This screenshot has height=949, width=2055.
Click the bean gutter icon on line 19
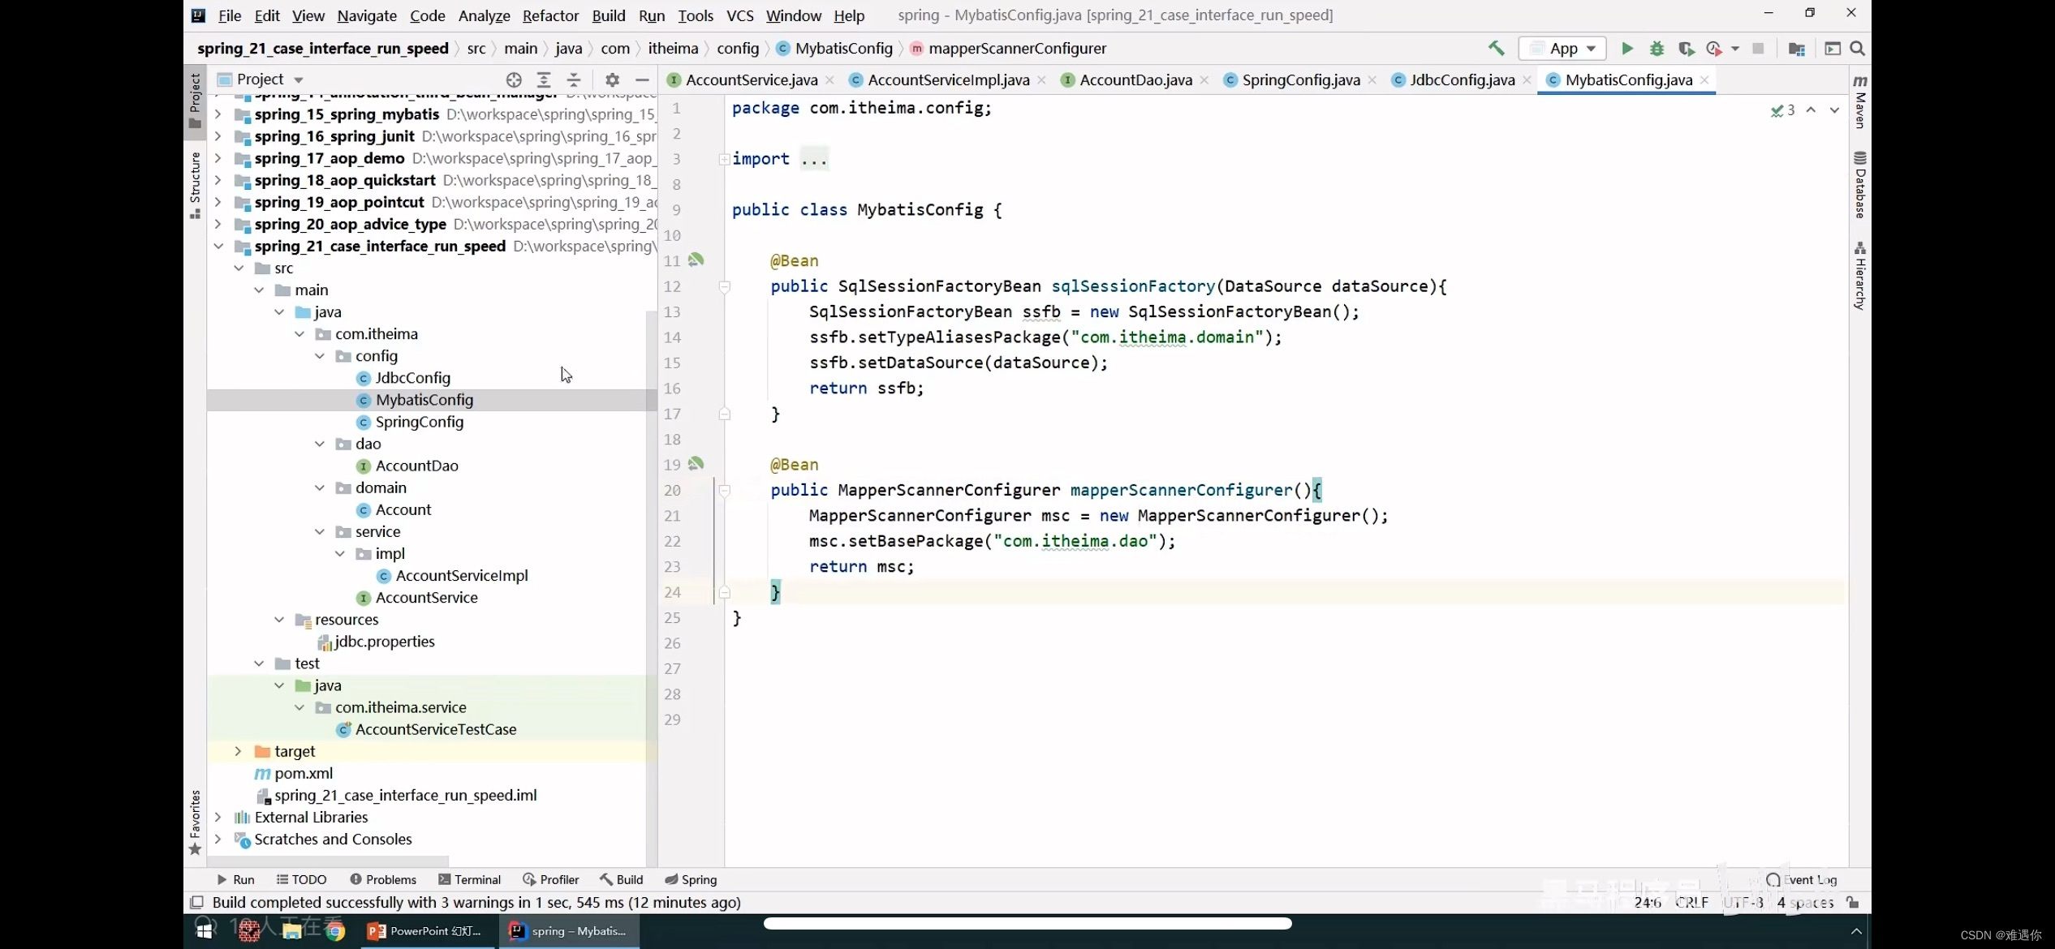coord(696,464)
